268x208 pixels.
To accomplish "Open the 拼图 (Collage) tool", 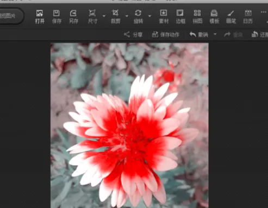I will click(197, 17).
